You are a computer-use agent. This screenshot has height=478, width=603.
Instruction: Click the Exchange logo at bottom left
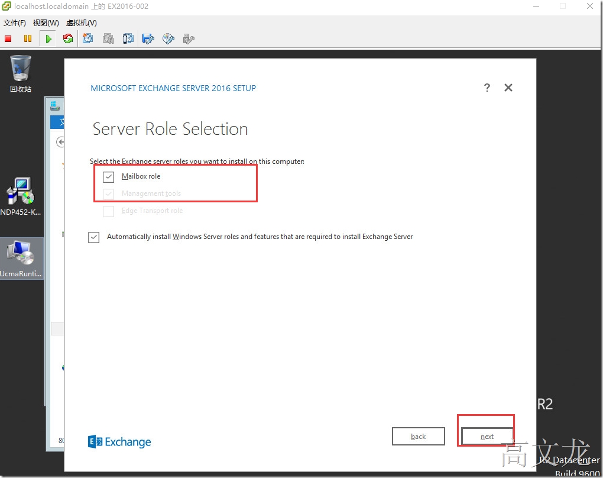coord(119,442)
